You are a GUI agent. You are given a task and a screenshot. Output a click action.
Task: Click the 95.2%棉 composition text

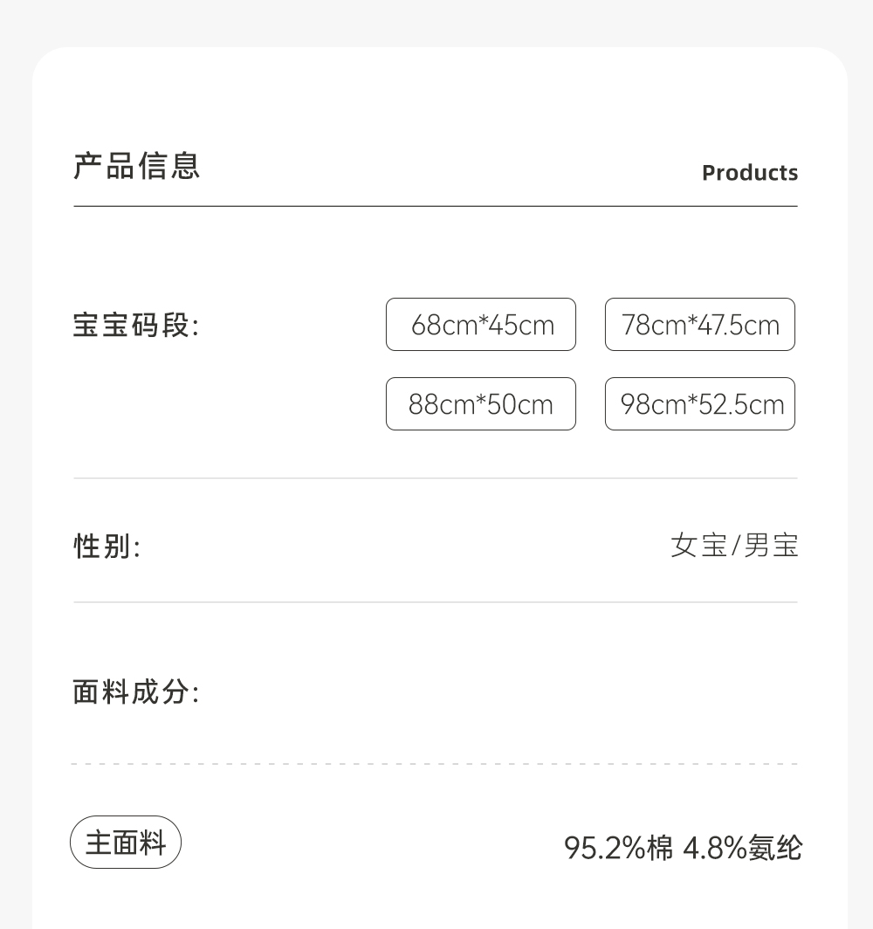[618, 848]
